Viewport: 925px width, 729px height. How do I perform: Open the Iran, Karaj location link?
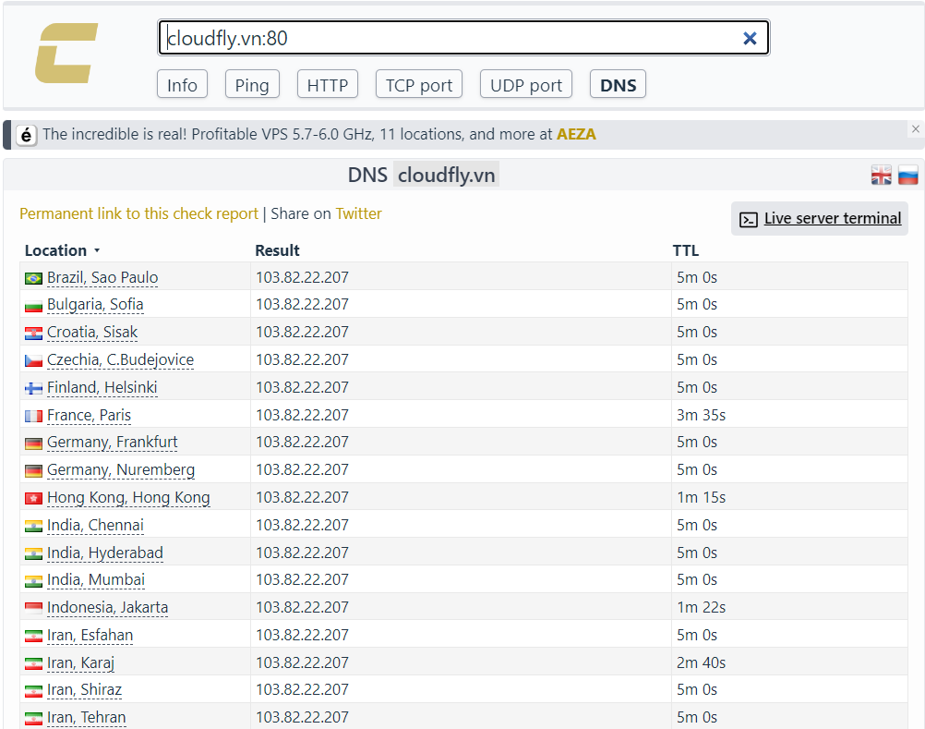tap(81, 662)
